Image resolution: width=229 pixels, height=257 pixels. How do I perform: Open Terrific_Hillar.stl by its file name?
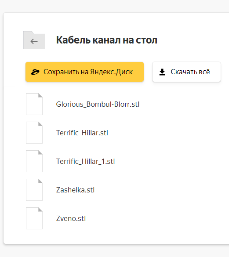[x=82, y=133]
